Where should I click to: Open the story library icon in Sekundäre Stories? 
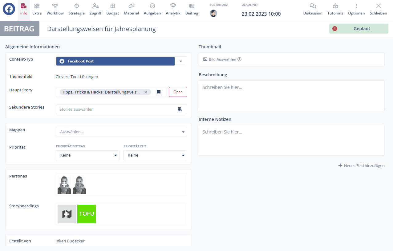pos(180,109)
